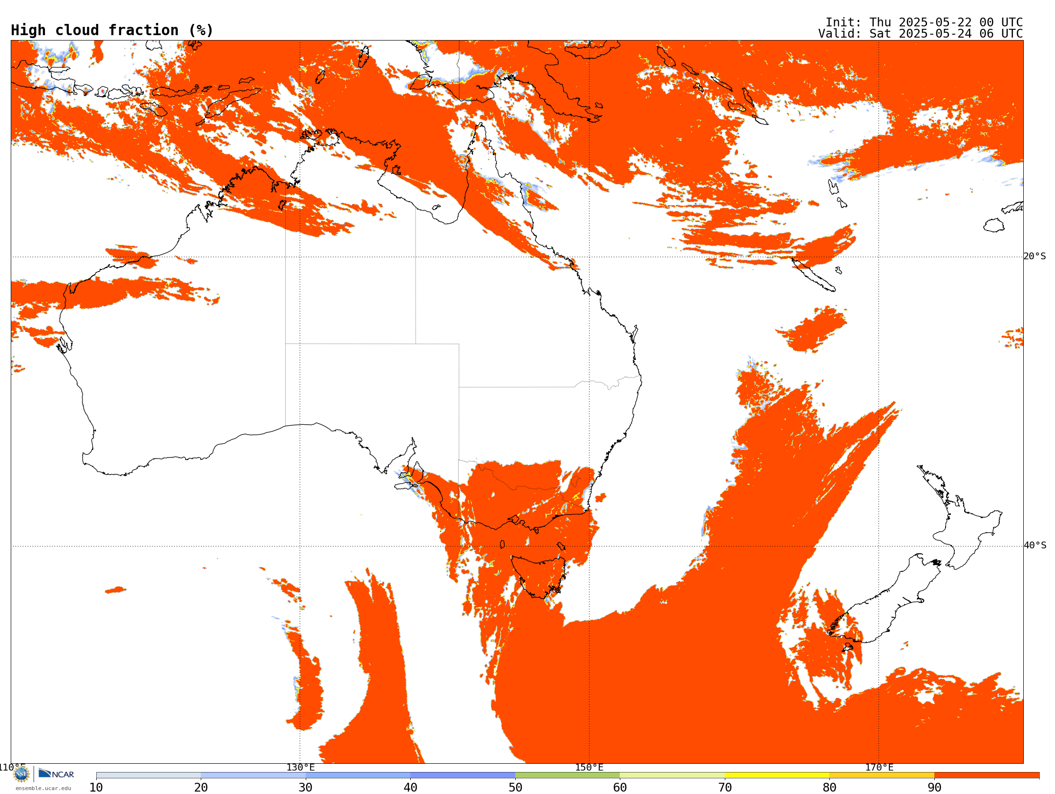Click the New Caledonia island outline

click(x=813, y=275)
